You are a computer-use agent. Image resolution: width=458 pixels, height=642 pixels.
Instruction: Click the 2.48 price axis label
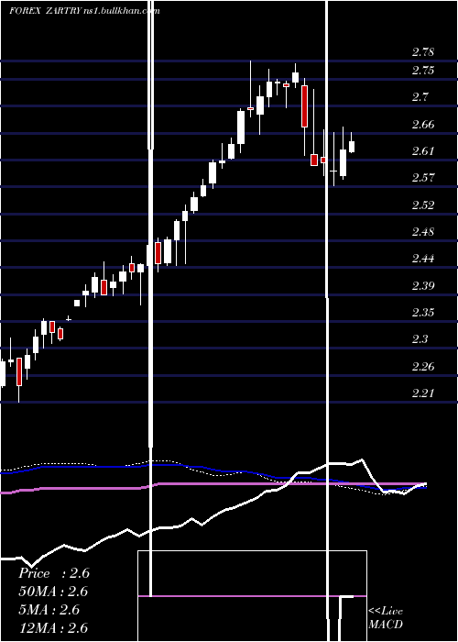pyautogui.click(x=423, y=232)
